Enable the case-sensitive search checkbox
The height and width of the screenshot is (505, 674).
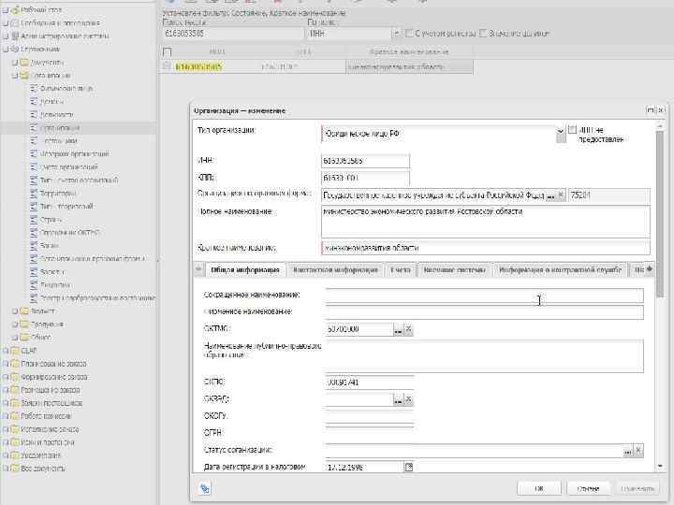(x=409, y=34)
